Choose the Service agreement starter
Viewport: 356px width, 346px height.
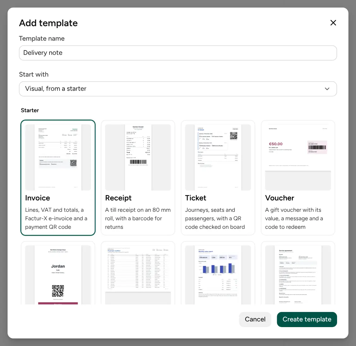[x=298, y=273]
